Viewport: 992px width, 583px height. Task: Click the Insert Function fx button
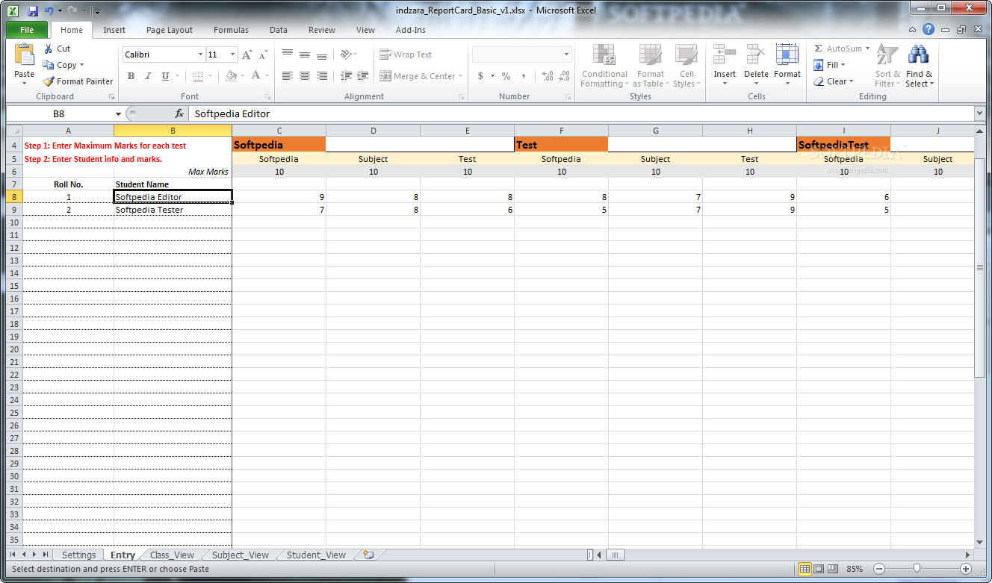(179, 113)
